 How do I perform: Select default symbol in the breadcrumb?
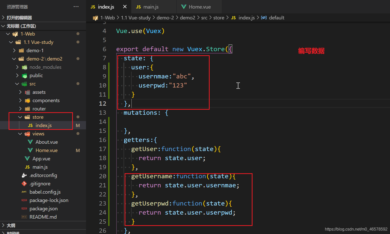(x=277, y=18)
